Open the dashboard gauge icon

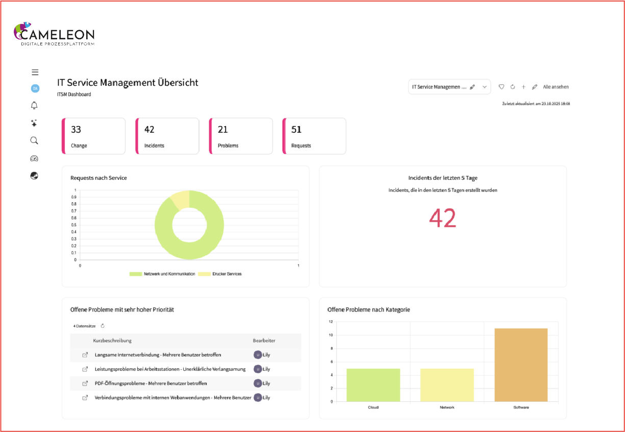pos(35,158)
